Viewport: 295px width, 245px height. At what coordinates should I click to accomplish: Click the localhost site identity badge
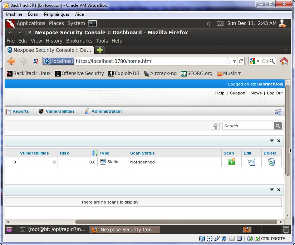(59, 61)
